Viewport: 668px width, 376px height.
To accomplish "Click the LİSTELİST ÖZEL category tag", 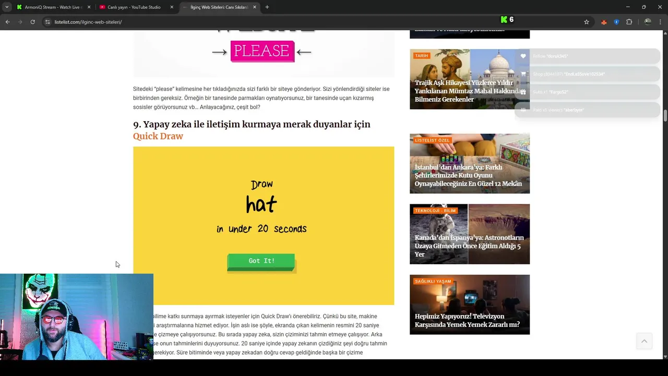I will [432, 140].
